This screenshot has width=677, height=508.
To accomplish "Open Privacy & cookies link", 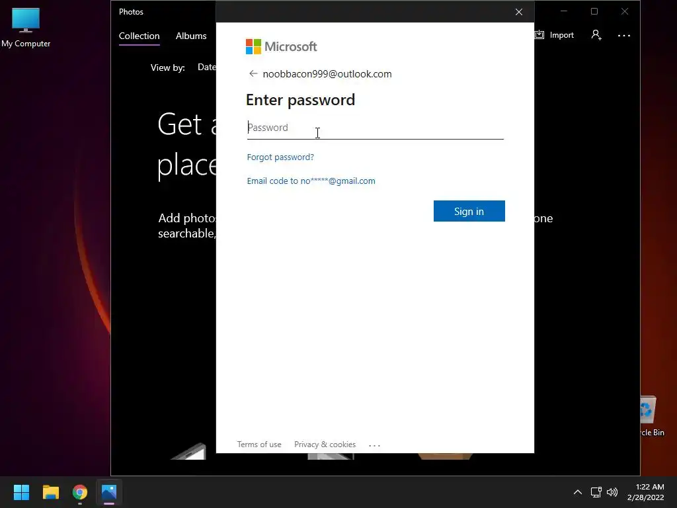I will [325, 444].
